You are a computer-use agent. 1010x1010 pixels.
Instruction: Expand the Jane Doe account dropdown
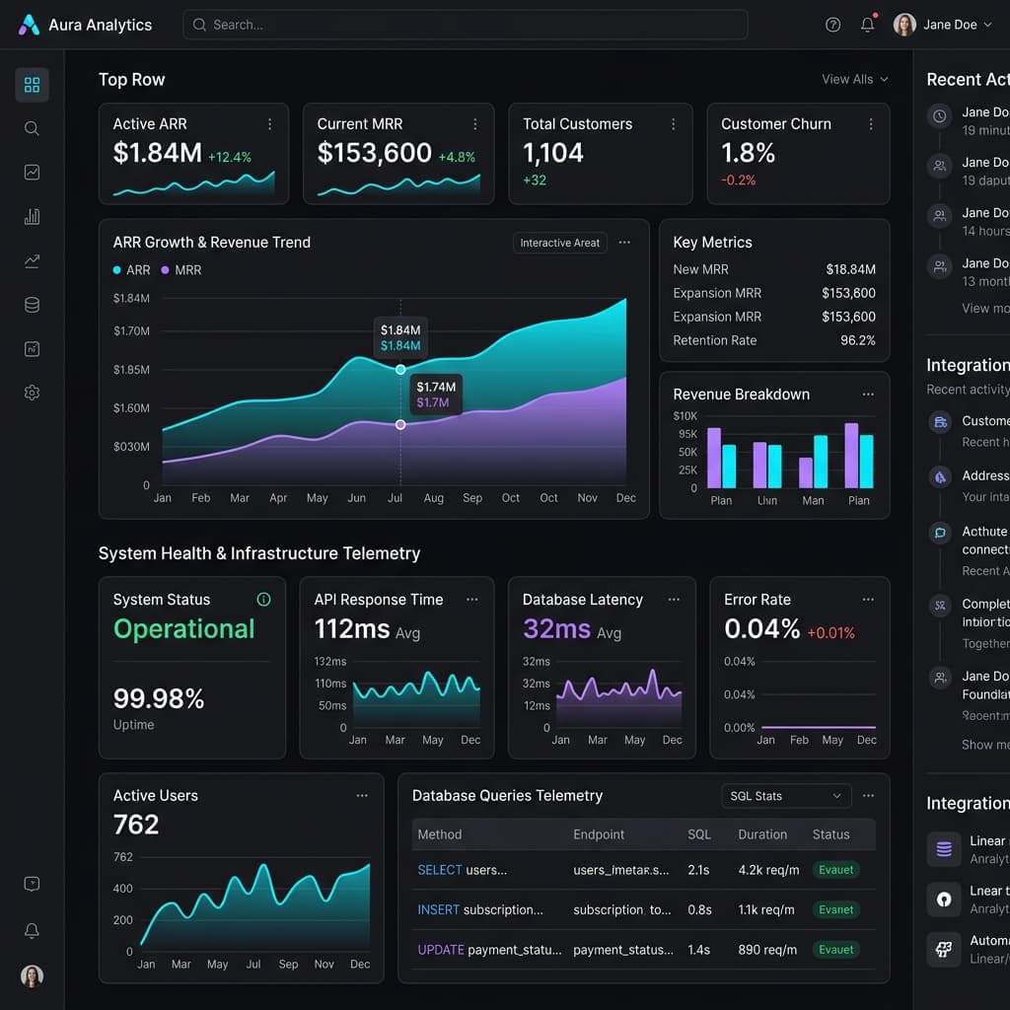(942, 25)
